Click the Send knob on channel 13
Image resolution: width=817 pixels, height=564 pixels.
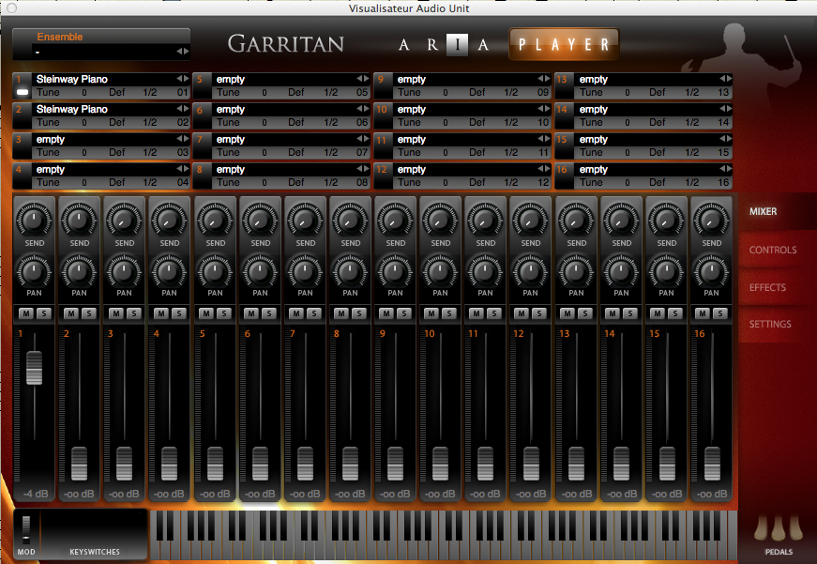tap(576, 221)
